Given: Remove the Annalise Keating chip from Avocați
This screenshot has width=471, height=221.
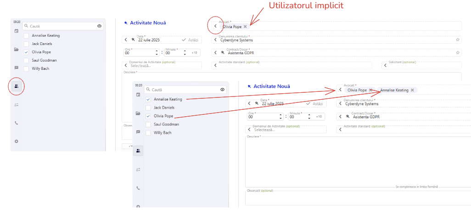Looking at the screenshot, I should click(x=412, y=90).
